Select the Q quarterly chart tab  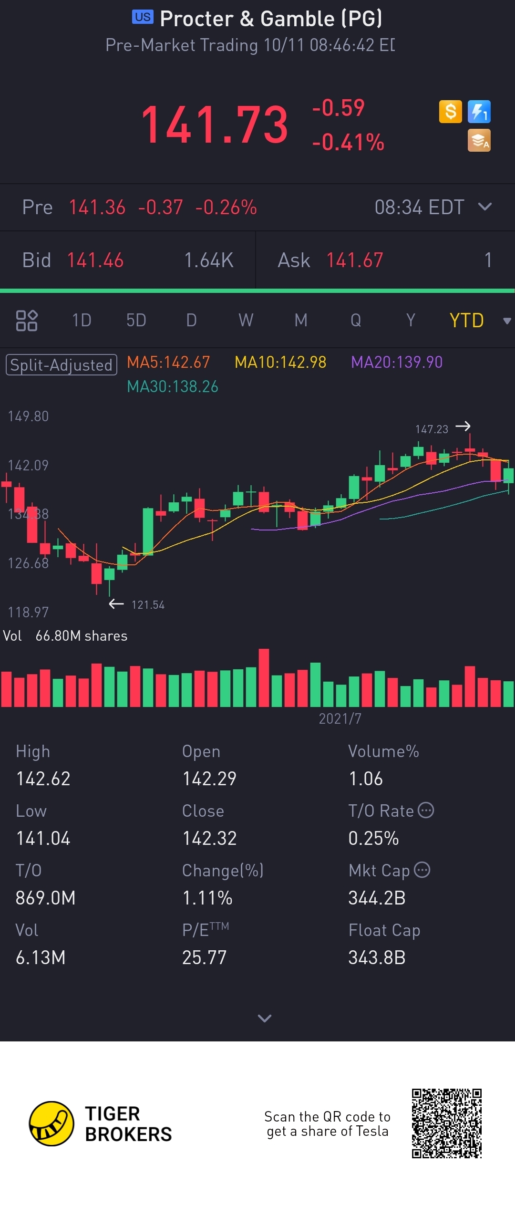click(356, 320)
